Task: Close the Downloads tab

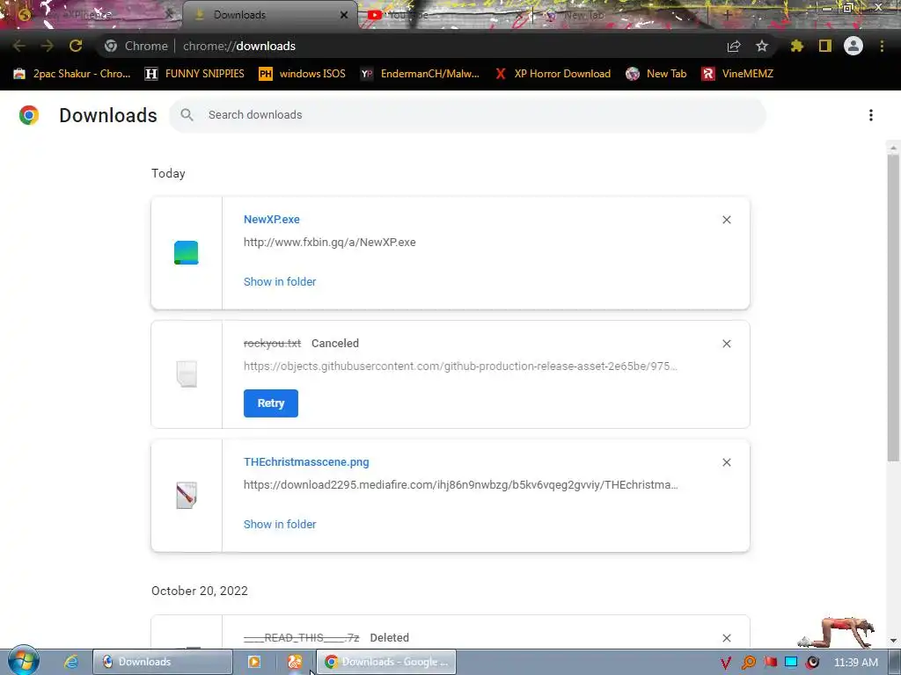Action: [344, 15]
